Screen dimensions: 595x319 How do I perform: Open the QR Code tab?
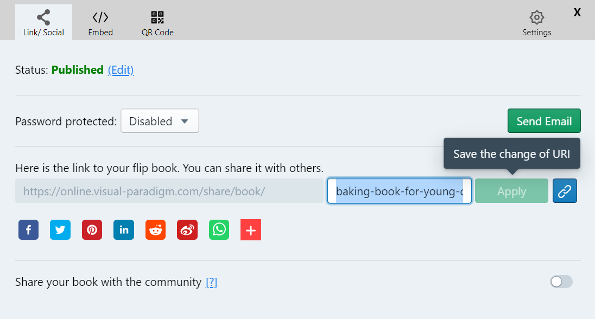(x=157, y=23)
